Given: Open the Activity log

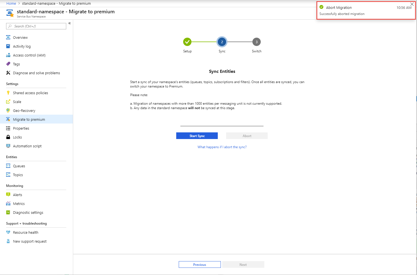Looking at the screenshot, I should click(22, 46).
